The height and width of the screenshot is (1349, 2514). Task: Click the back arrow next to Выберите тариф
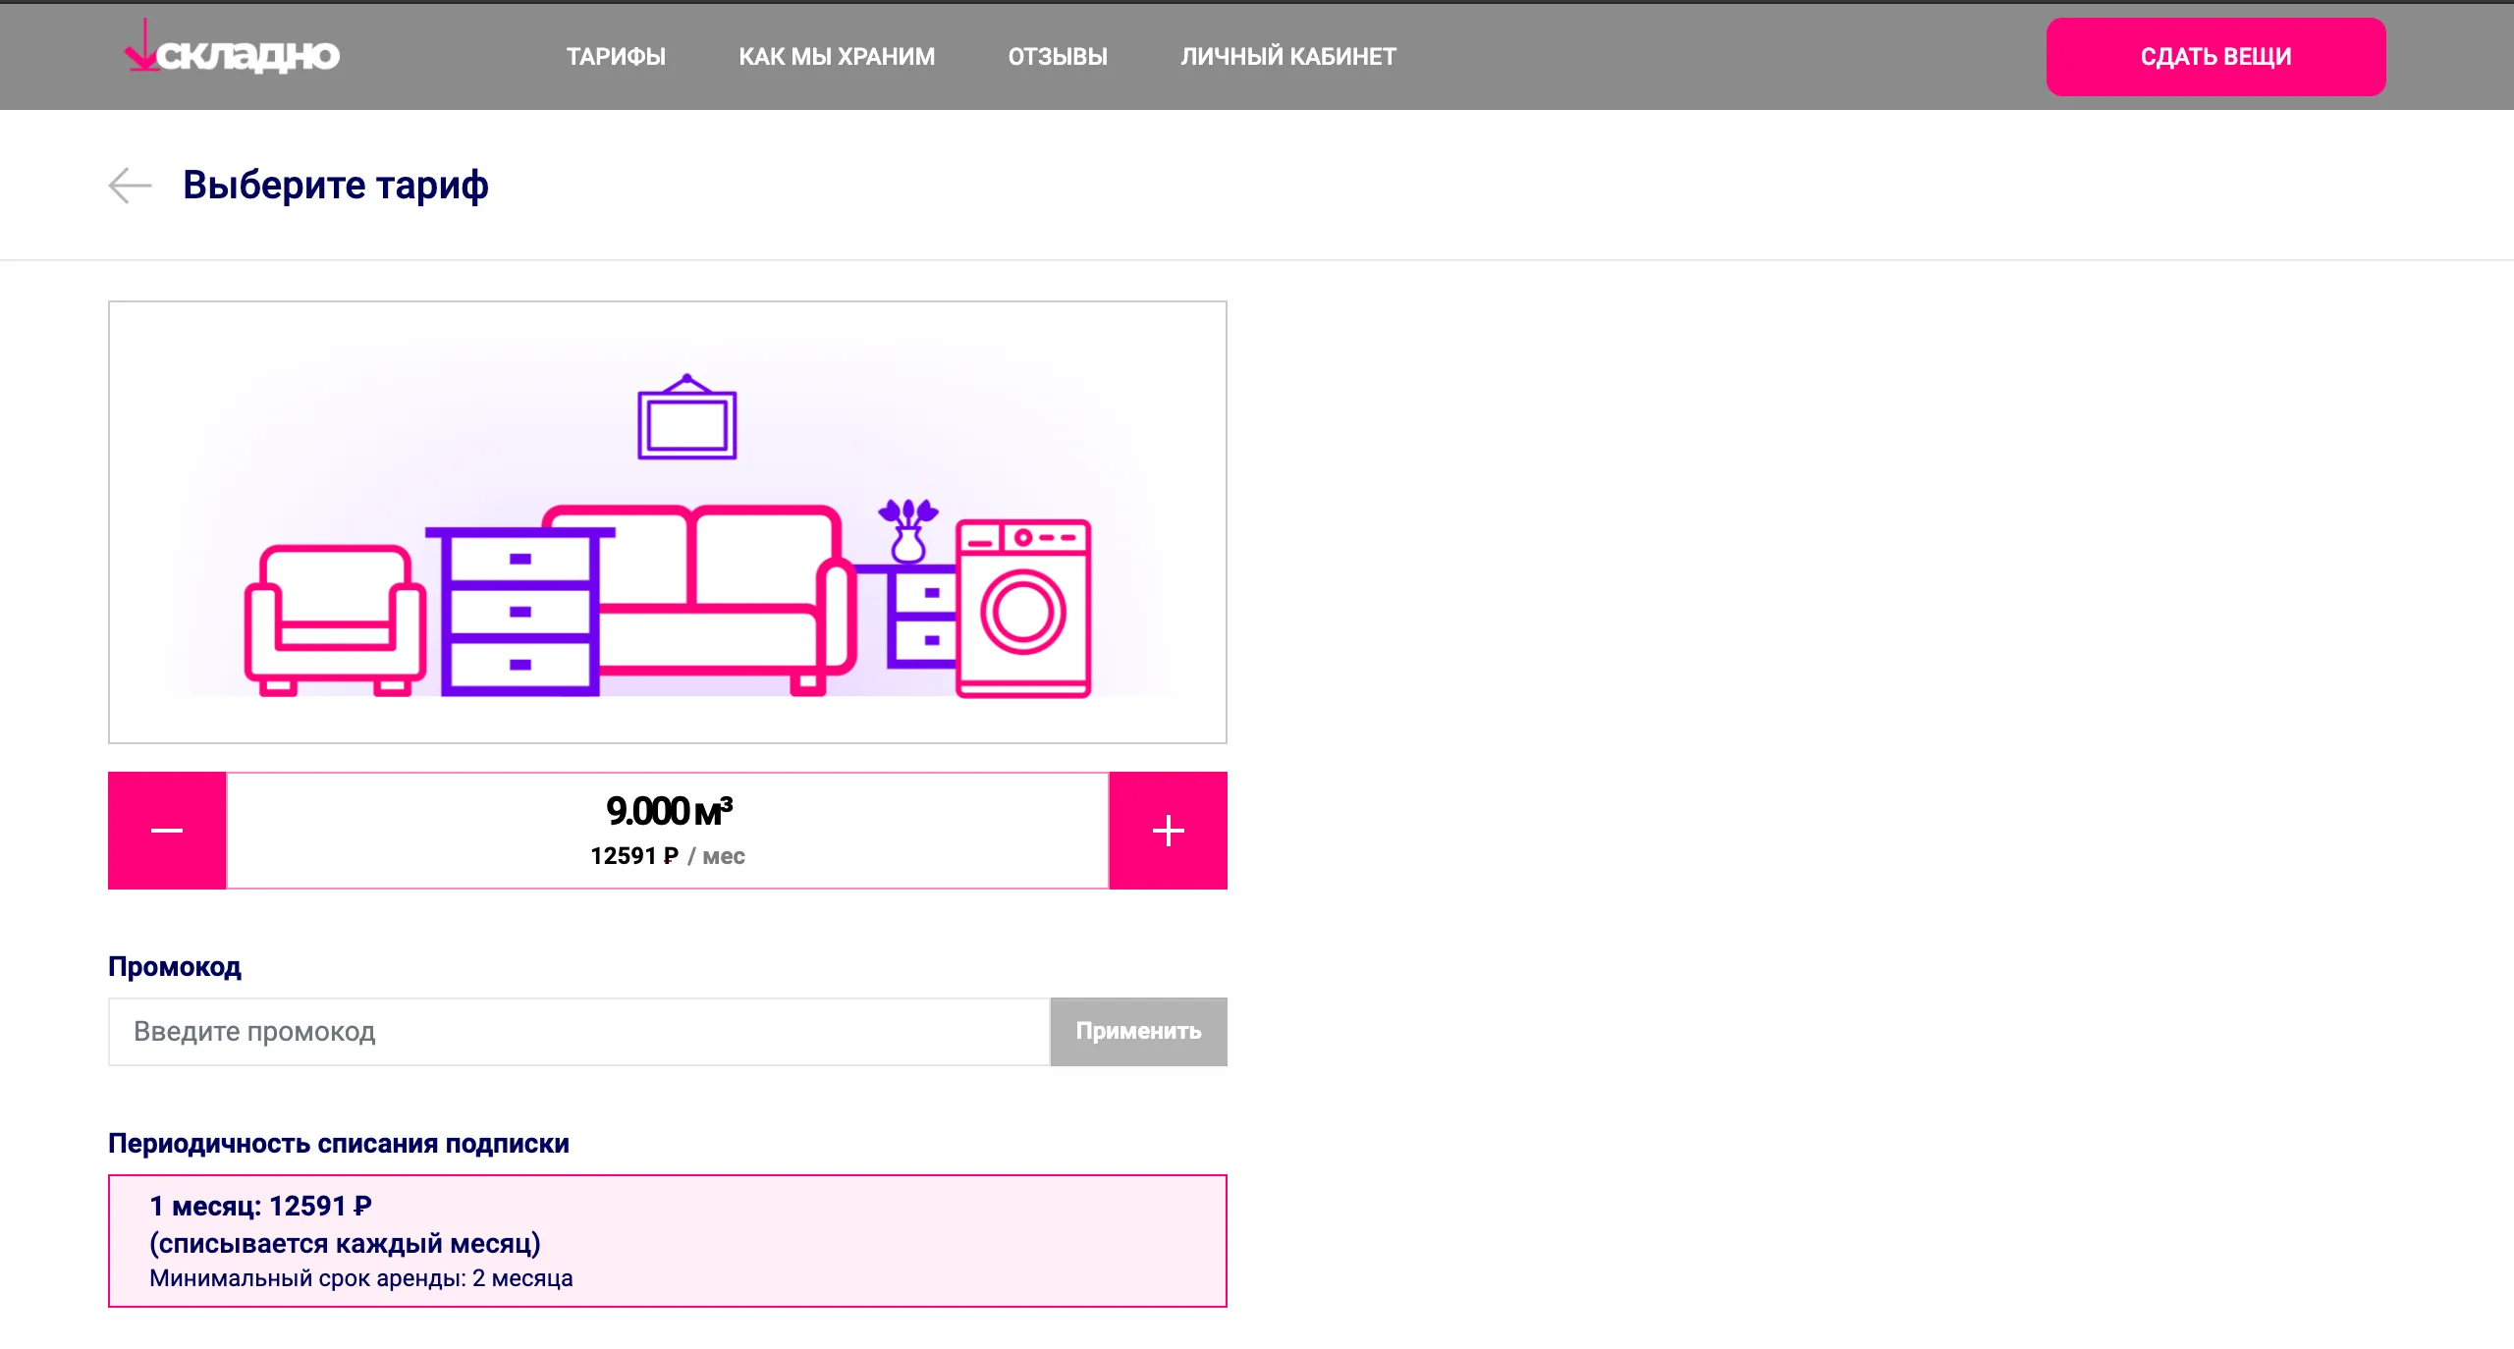pos(130,185)
